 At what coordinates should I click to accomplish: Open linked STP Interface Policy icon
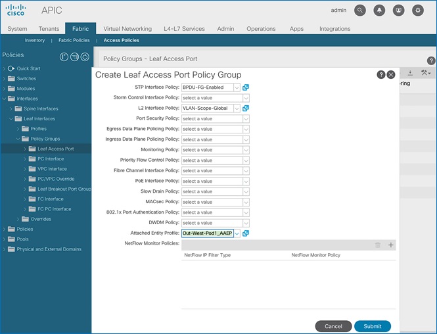click(246, 87)
